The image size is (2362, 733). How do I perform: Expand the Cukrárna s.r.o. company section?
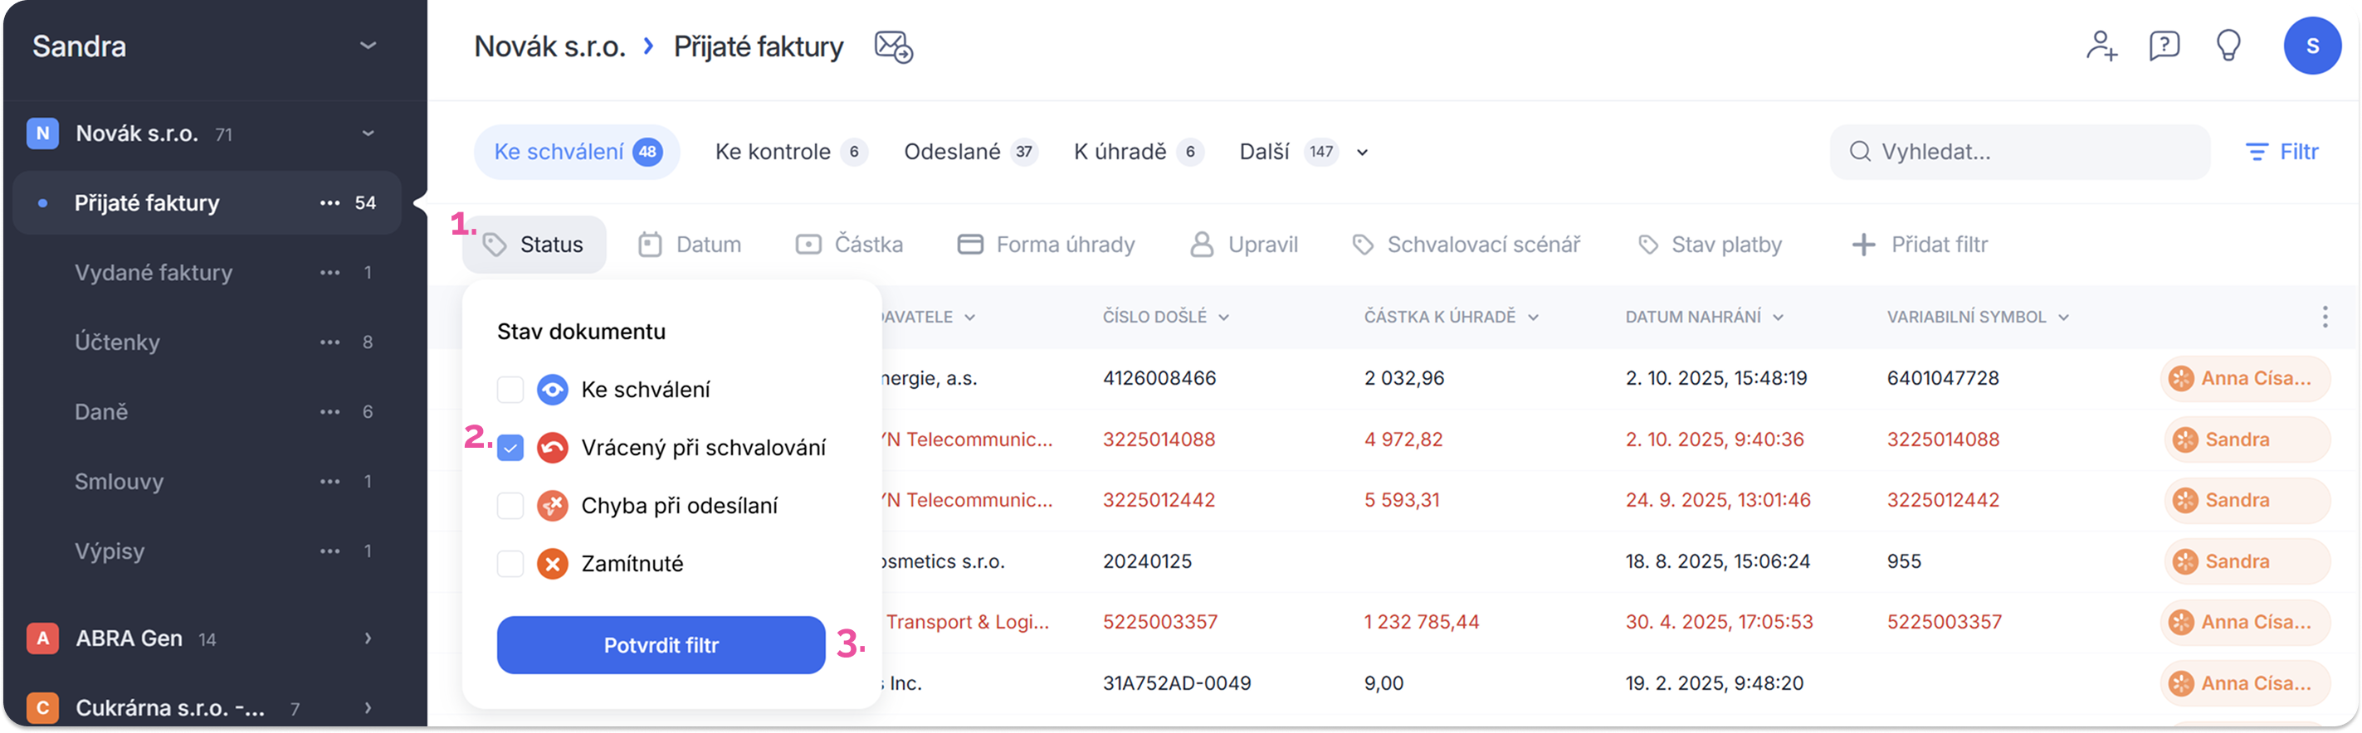point(368,708)
